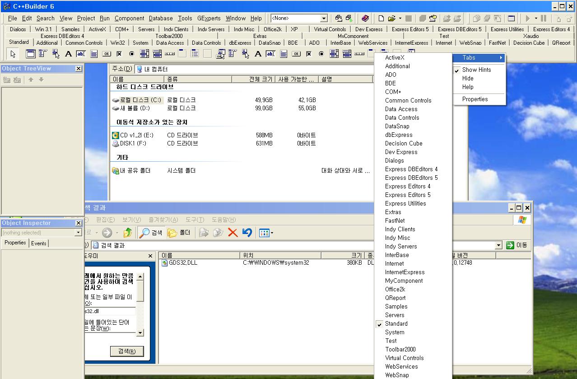Click the View Unit toolbar icon
Screen dimensions: 577x379
[x=476, y=19]
